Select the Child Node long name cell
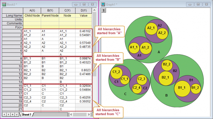213x119 pixels. click(x=32, y=15)
